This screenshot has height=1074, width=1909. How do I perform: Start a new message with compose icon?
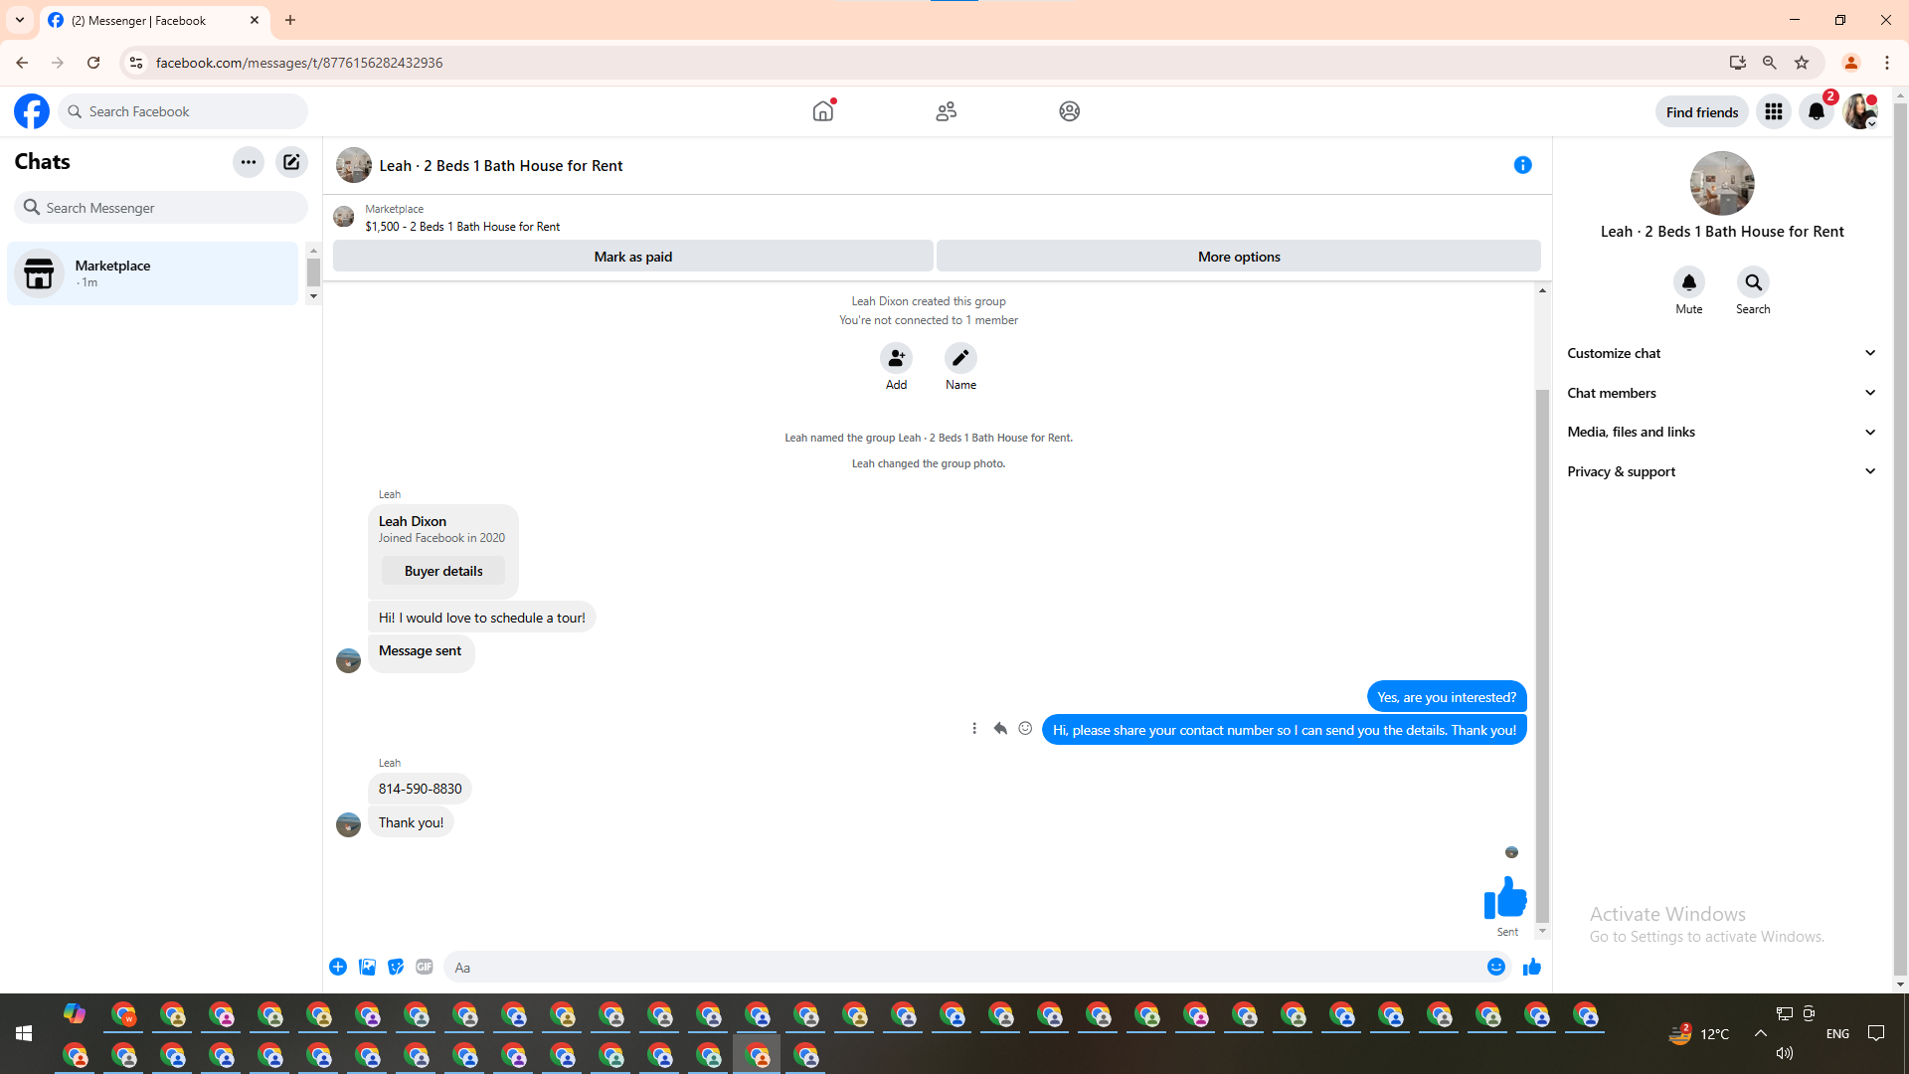click(291, 162)
